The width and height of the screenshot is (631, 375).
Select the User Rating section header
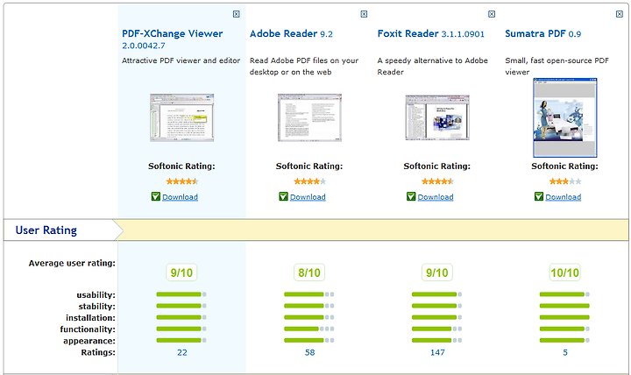click(x=46, y=230)
